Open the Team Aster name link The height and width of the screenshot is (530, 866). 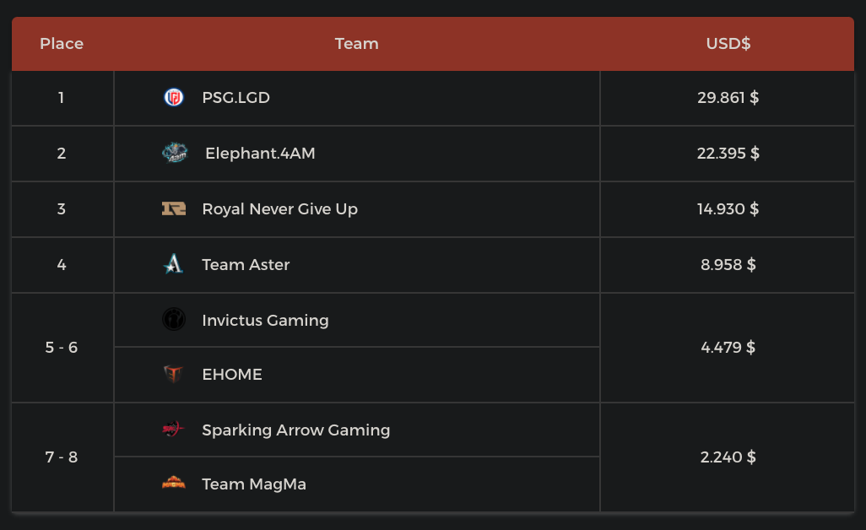click(246, 265)
